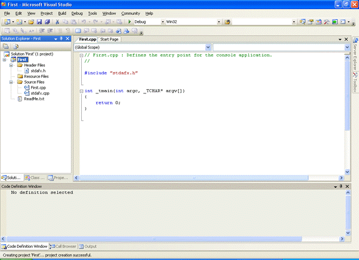Open the Toolbox wrench icon in toolbar
This screenshot has height=260, width=359.
click(327, 22)
